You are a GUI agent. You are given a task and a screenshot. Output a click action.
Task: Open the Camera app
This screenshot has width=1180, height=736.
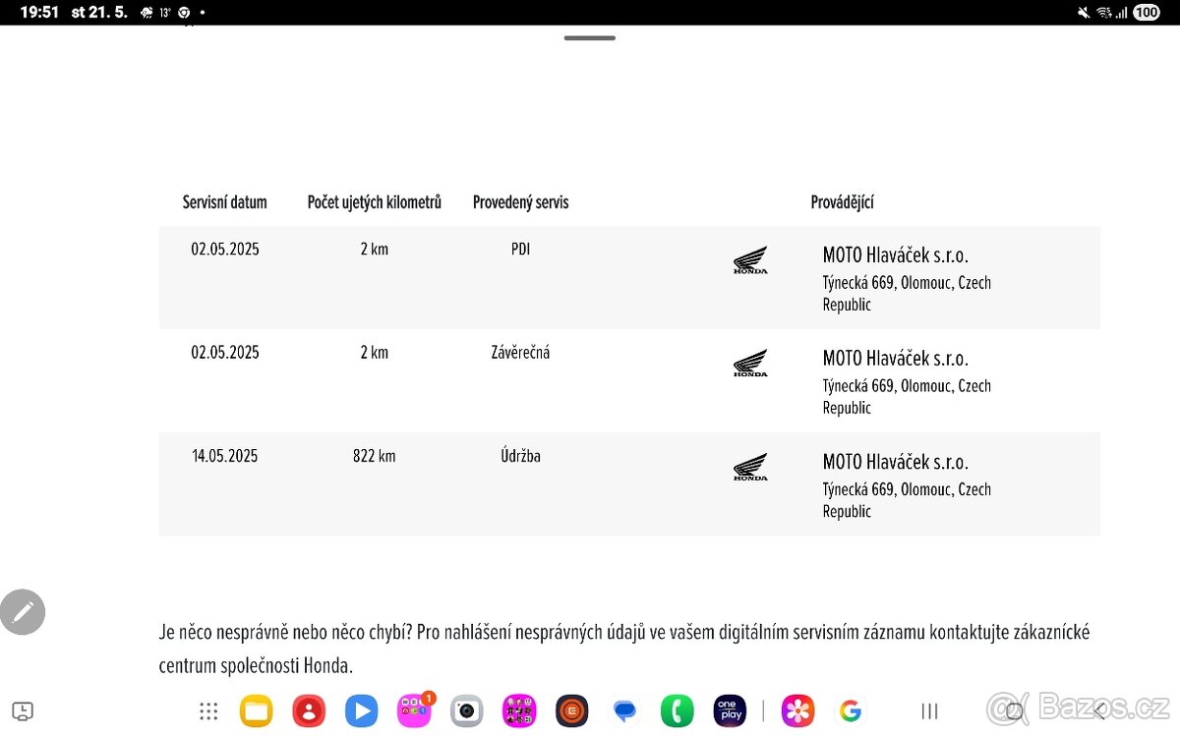(x=466, y=710)
